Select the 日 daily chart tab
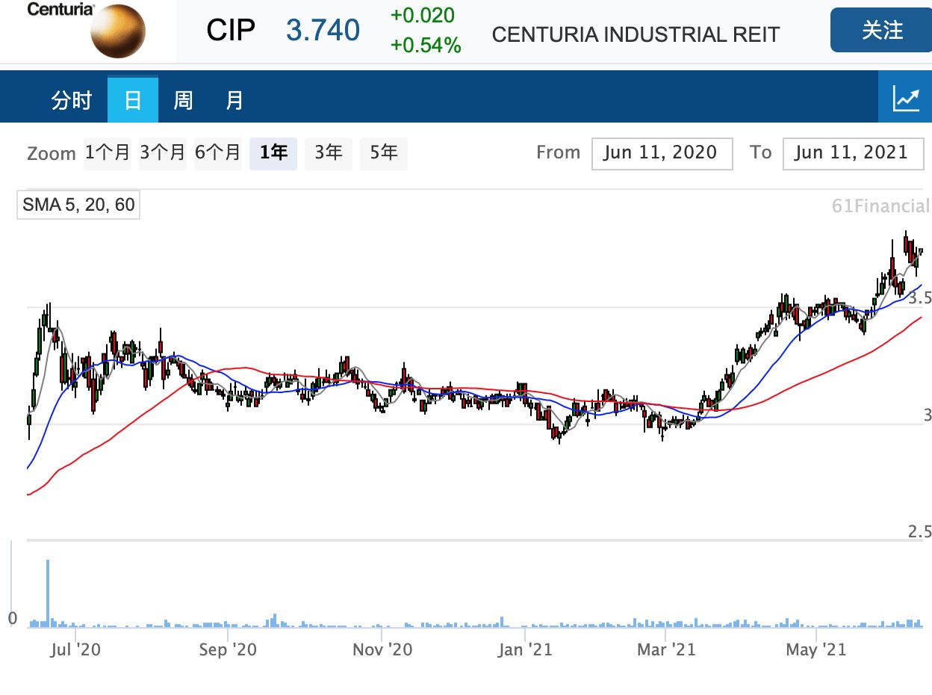Viewport: 932px width, 695px height. [133, 99]
